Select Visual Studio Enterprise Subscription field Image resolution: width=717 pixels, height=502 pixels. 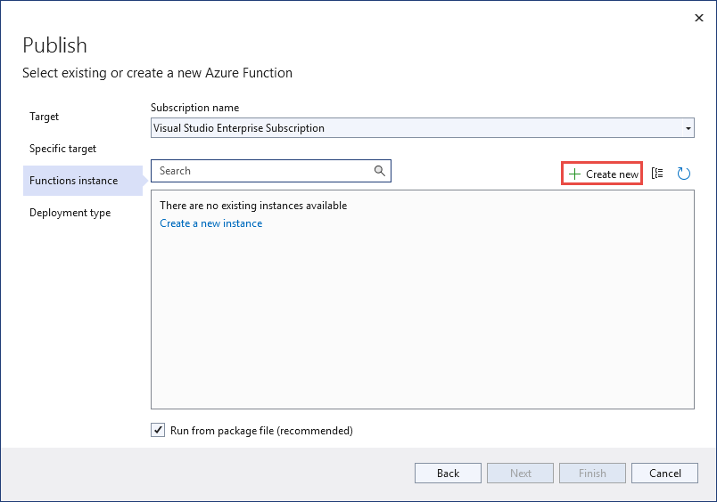pos(422,128)
